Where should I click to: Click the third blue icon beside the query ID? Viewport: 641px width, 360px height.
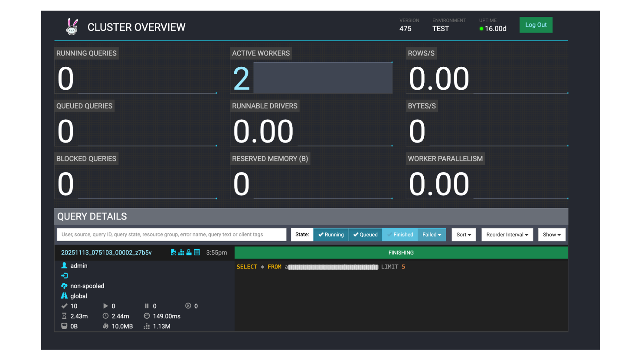tap(189, 252)
